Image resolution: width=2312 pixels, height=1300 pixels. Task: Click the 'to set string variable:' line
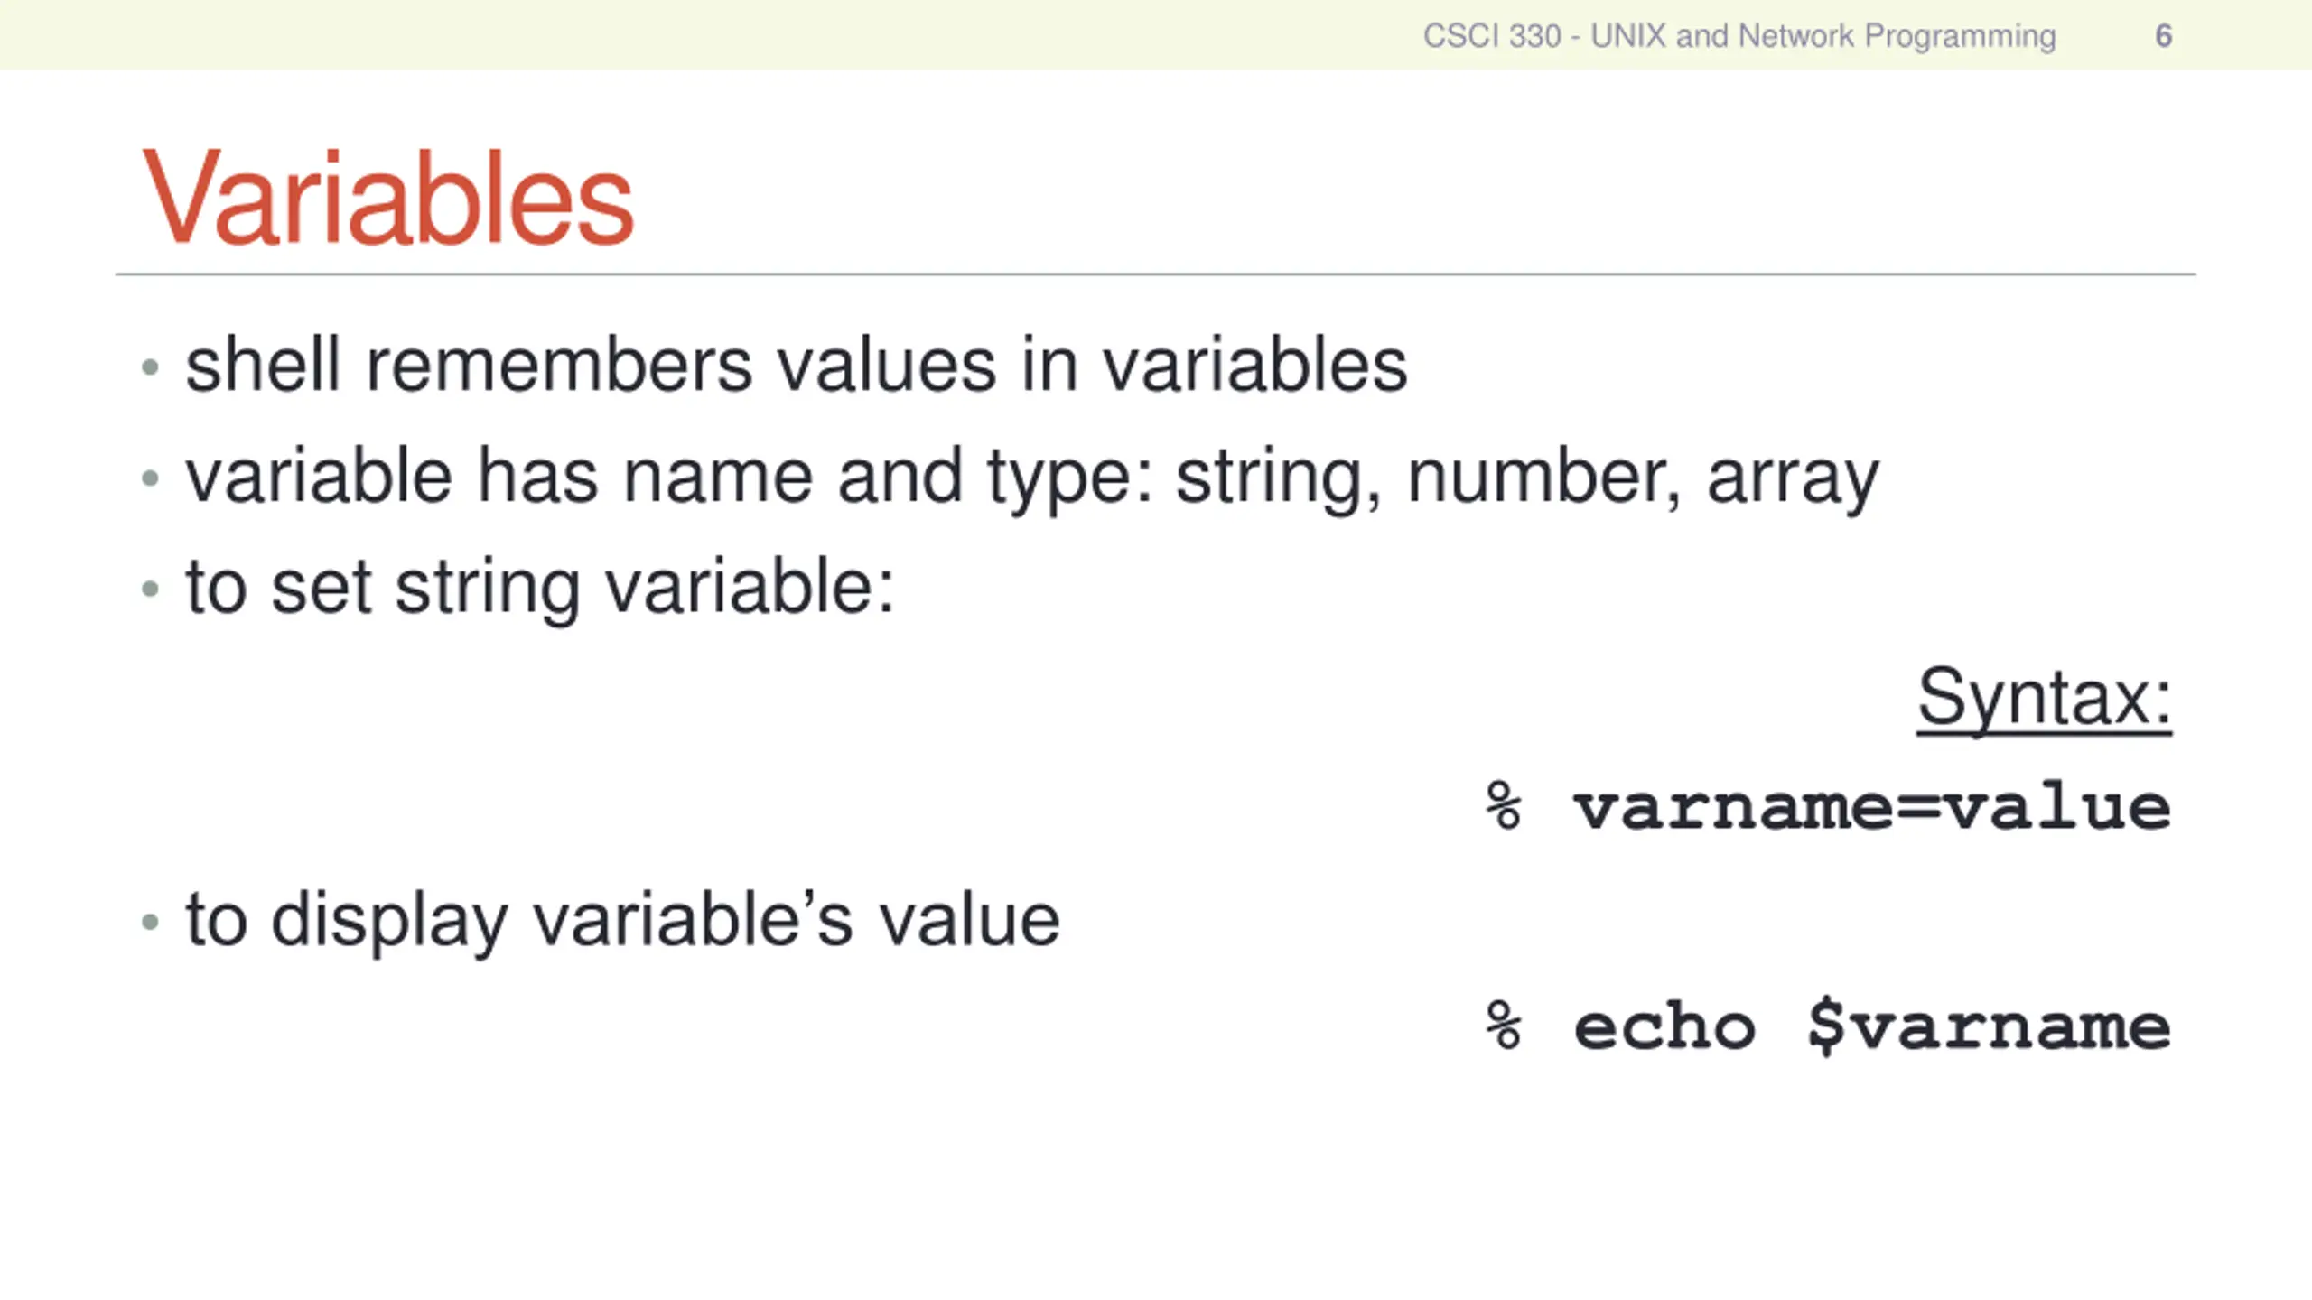pos(540,589)
